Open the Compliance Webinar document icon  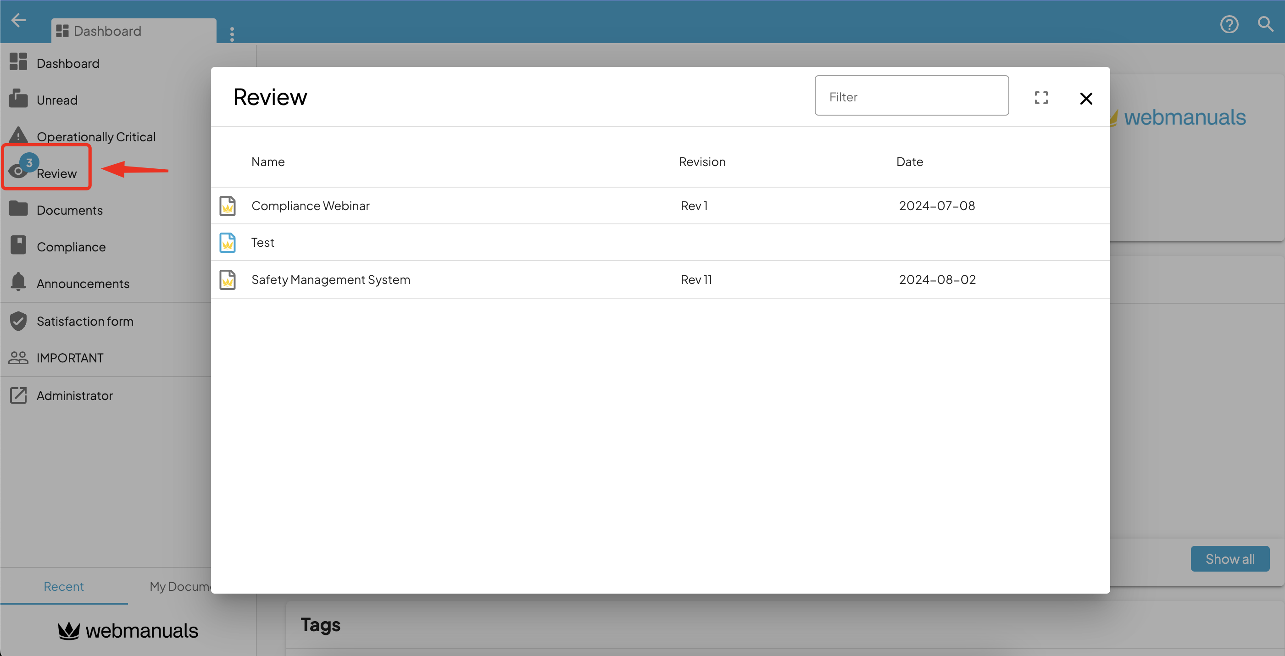click(228, 206)
